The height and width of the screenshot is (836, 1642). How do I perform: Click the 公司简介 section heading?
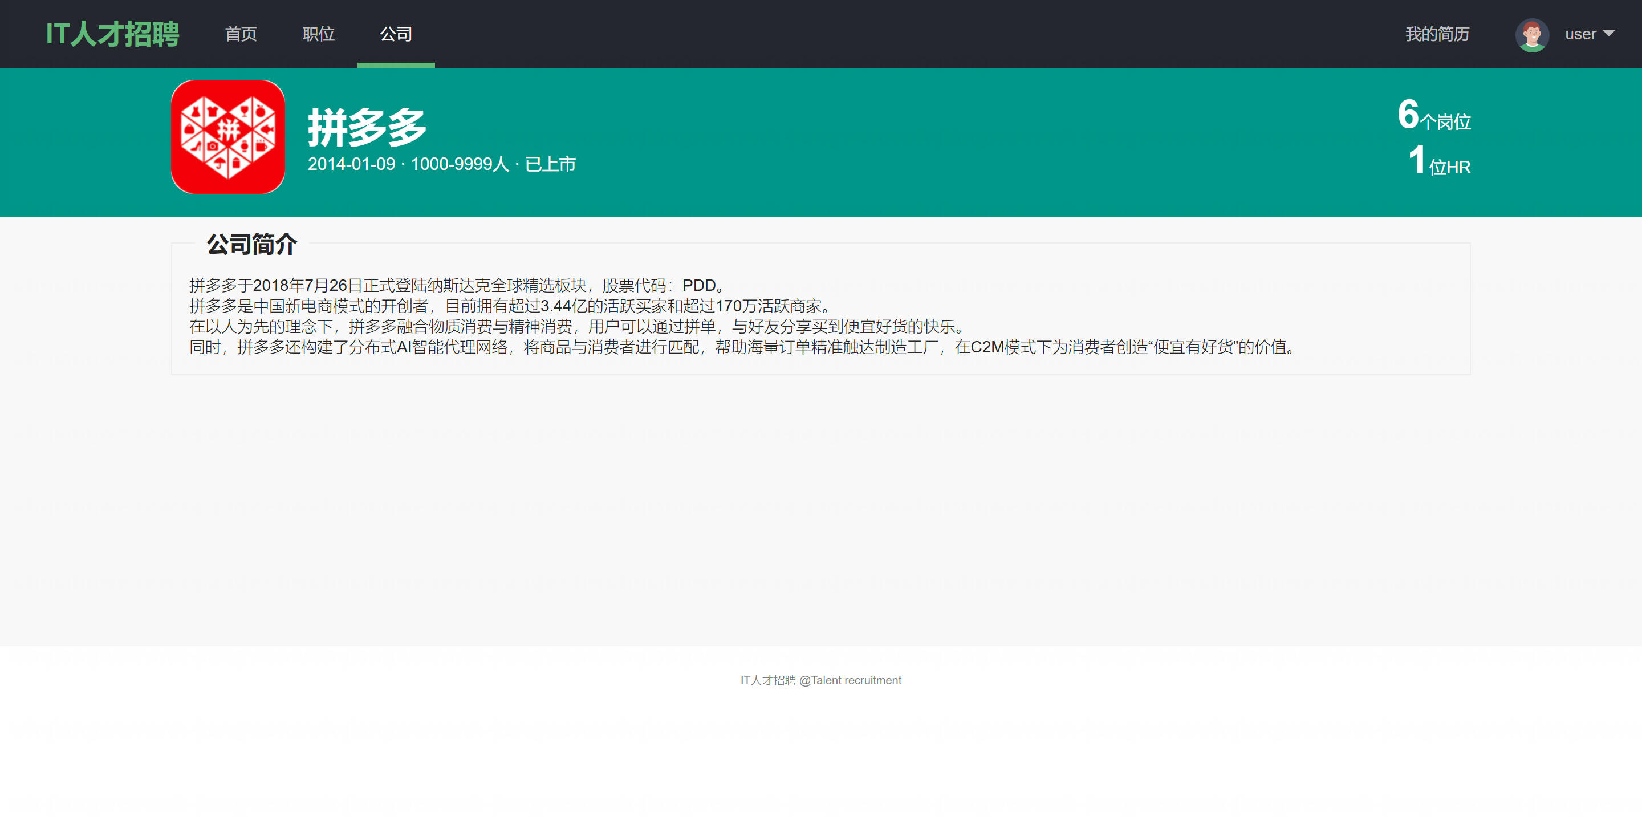[x=252, y=244]
